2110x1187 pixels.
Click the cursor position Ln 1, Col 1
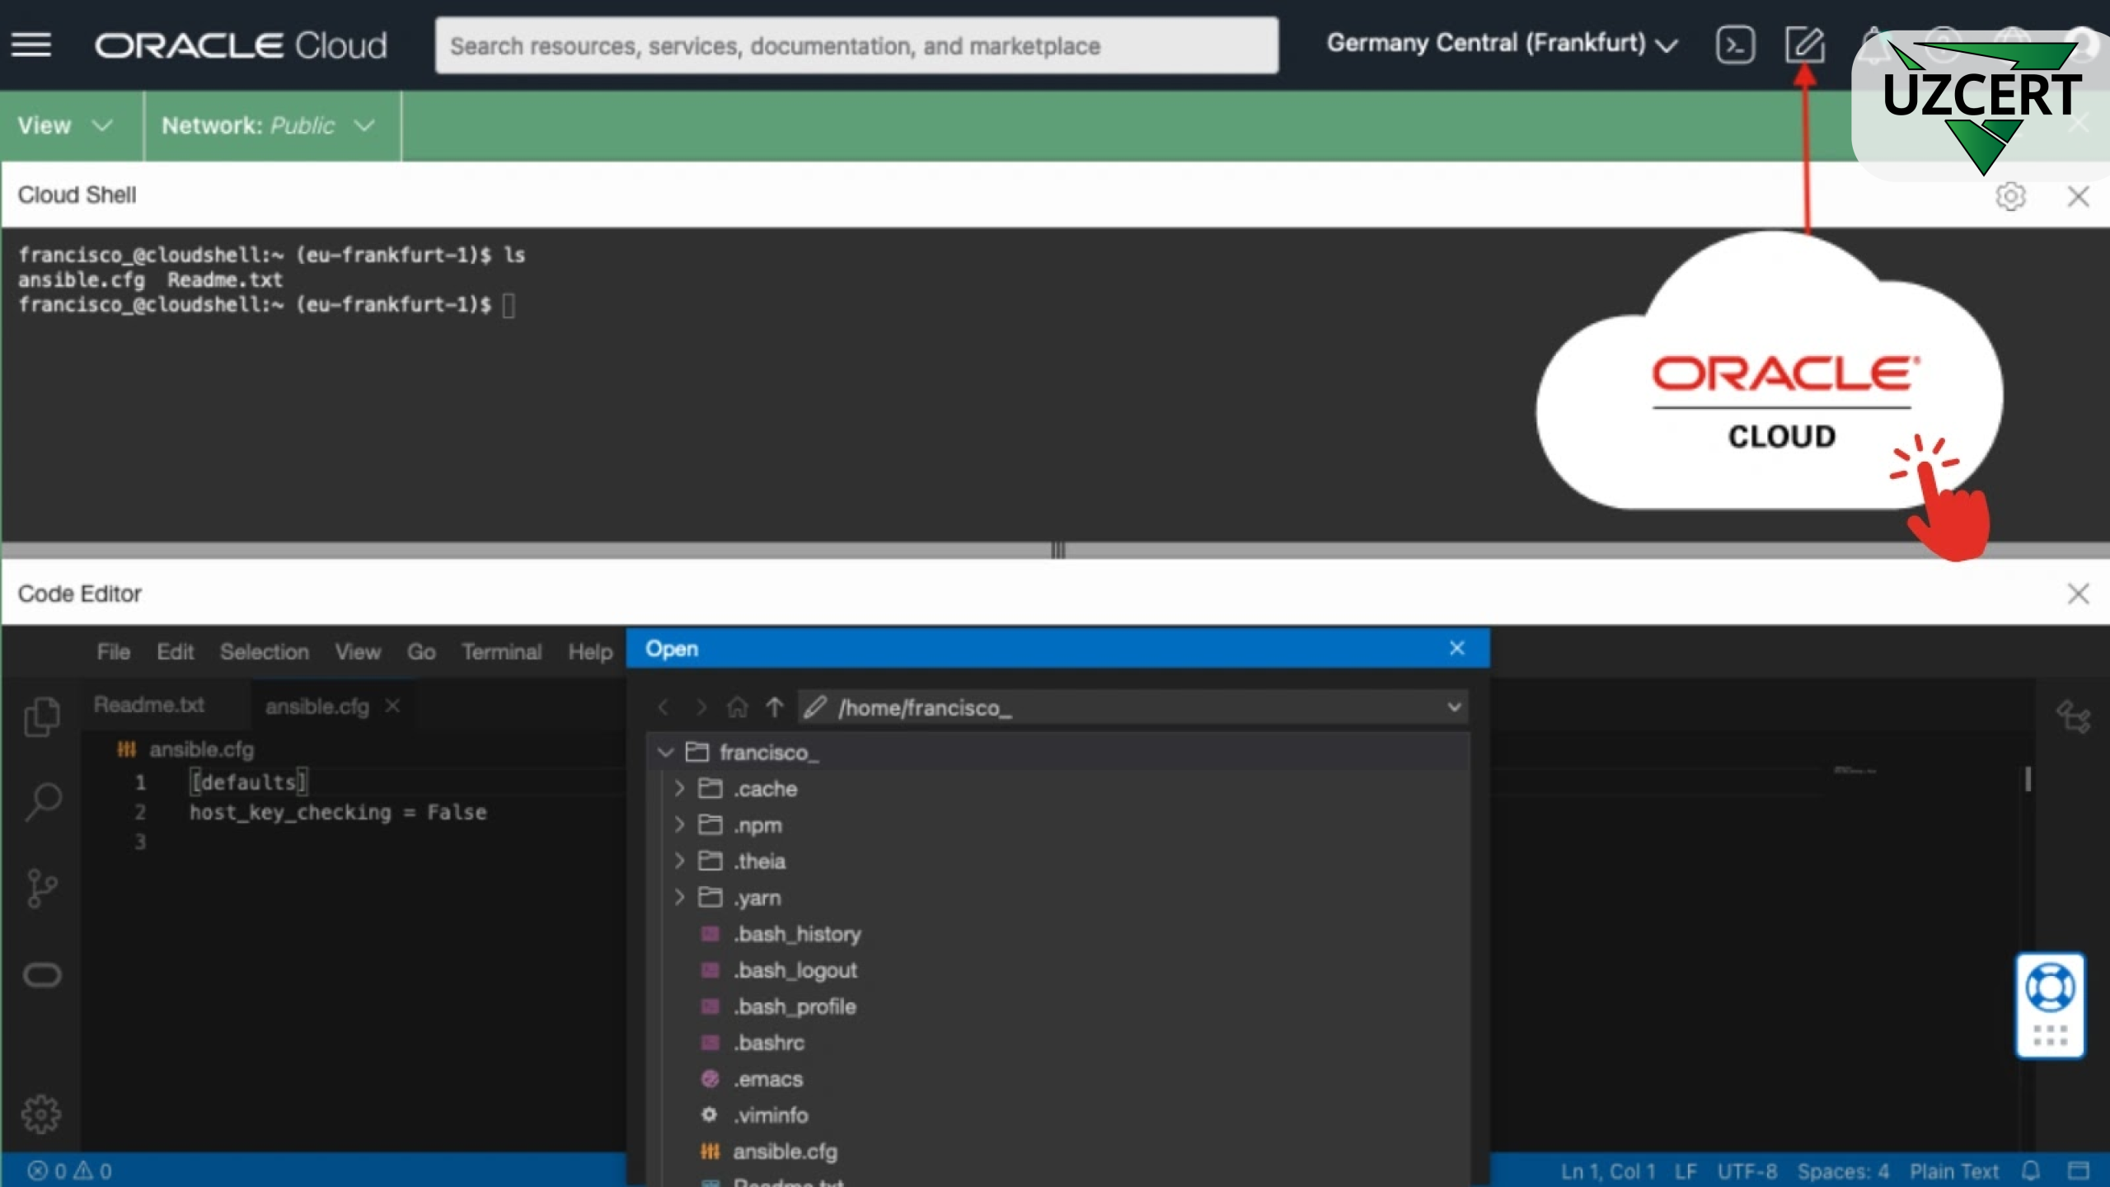coord(1608,1171)
